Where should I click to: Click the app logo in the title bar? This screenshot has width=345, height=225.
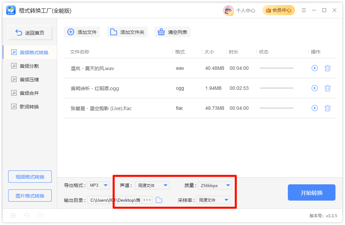[11, 10]
